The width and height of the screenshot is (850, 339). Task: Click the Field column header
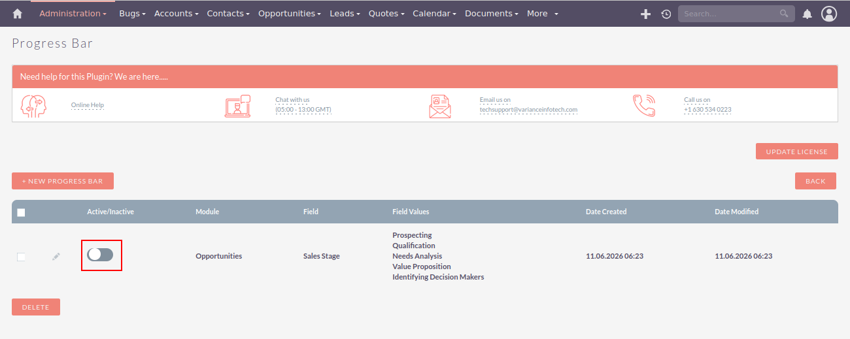point(311,212)
